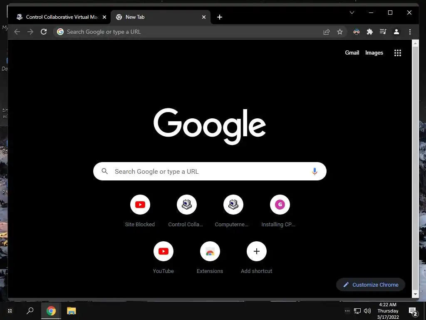This screenshot has height=320, width=426.
Task: Open the Installing CP... shortcut tile
Action: pos(280,211)
